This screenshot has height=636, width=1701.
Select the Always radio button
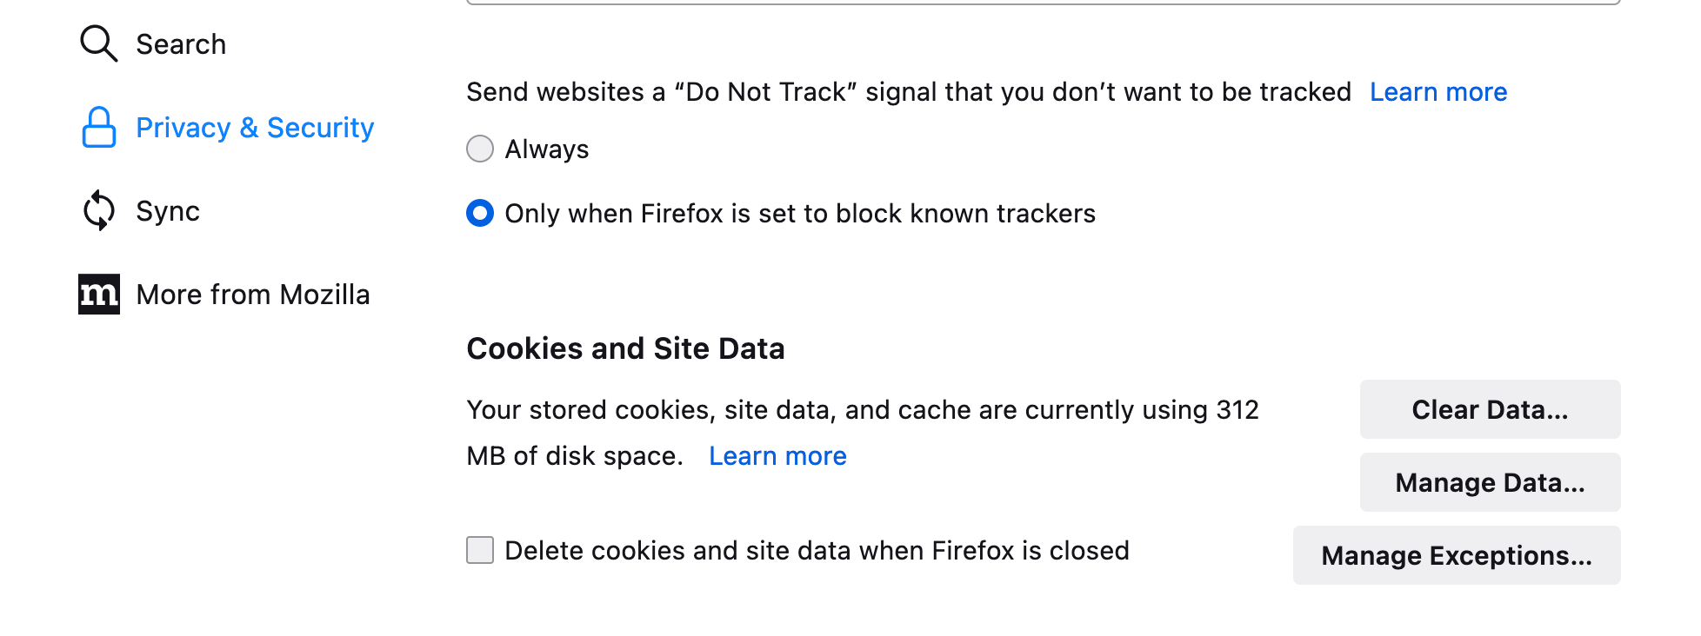(480, 149)
